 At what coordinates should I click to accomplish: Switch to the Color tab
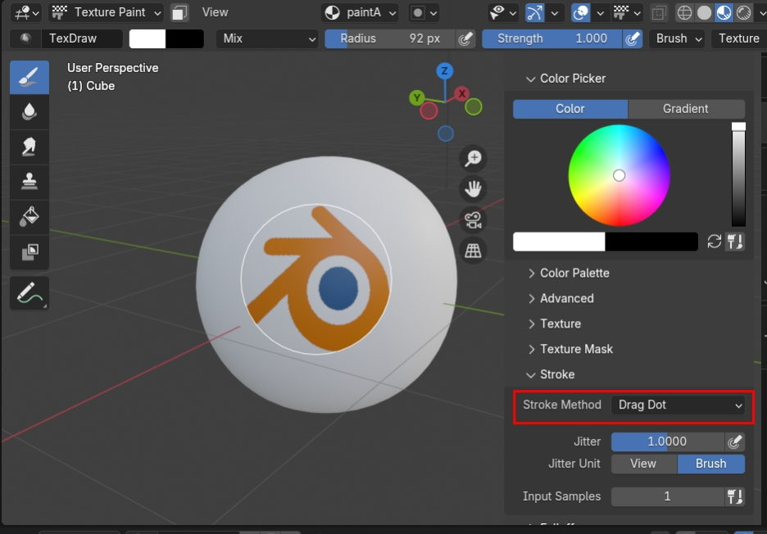tap(570, 109)
